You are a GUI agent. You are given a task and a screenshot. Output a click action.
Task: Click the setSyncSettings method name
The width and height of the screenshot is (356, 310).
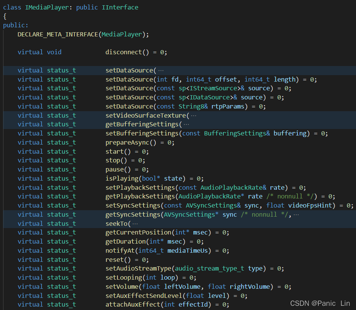coord(133,206)
